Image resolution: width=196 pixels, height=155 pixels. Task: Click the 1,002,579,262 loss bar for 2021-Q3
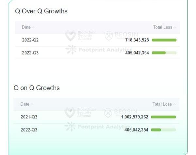coord(163,117)
